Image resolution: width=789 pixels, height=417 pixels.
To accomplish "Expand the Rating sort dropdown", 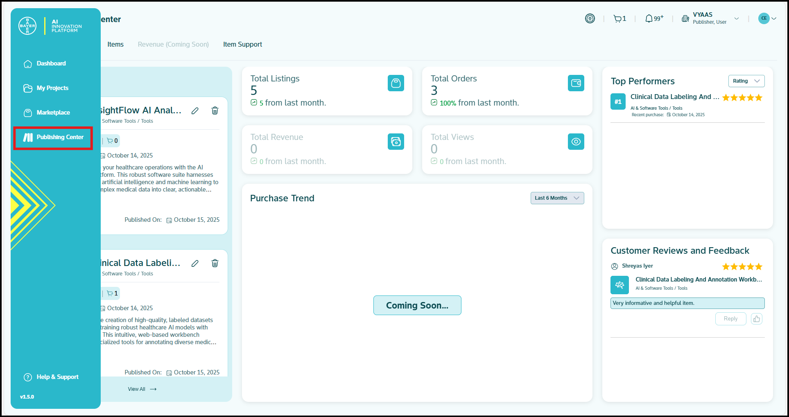I will [746, 81].
